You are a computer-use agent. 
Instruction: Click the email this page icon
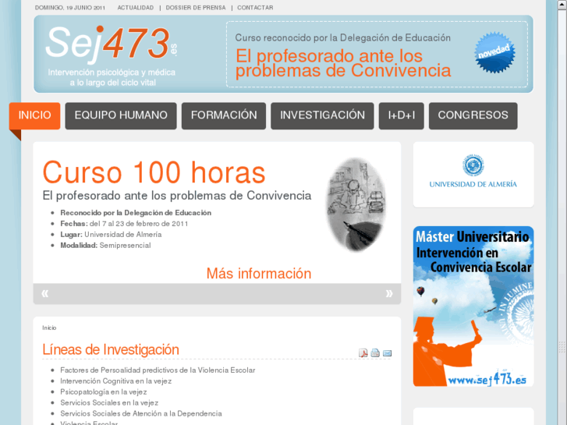coord(387,352)
